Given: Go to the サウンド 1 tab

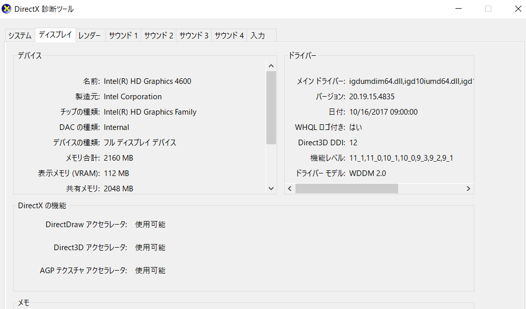Looking at the screenshot, I should click(123, 36).
